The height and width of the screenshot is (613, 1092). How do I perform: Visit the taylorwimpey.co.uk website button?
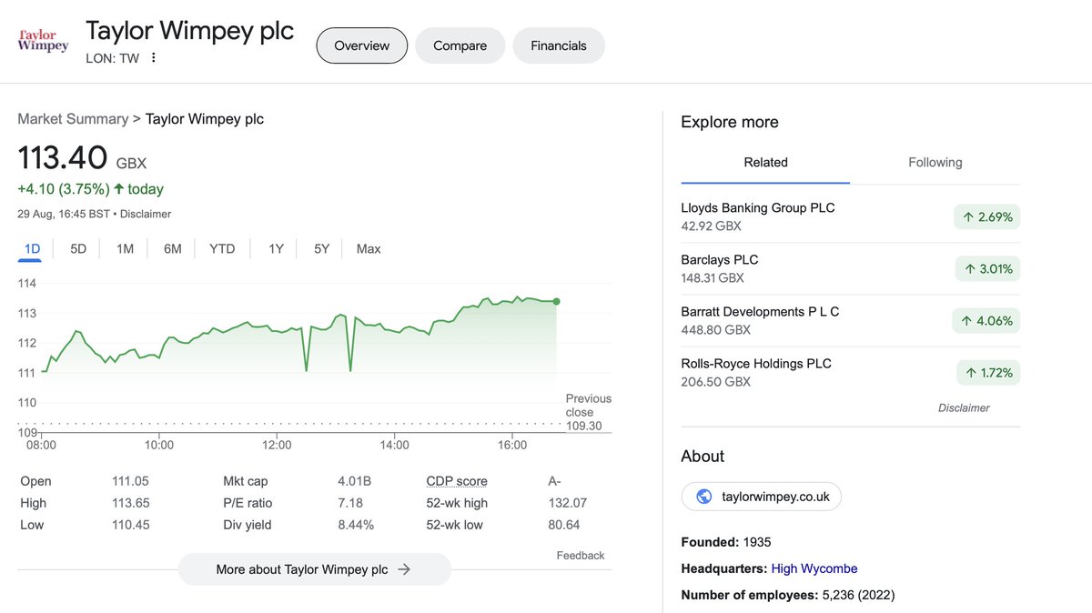coord(762,497)
